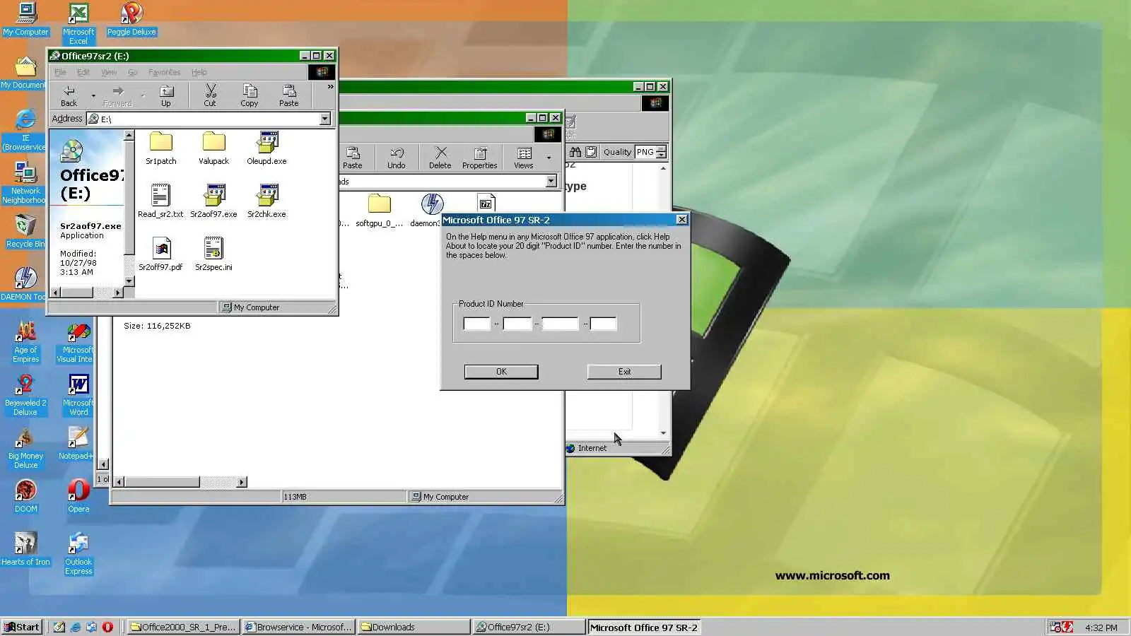Select the Outlook Express desktop shortcut
The height and width of the screenshot is (636, 1131).
coord(78,553)
